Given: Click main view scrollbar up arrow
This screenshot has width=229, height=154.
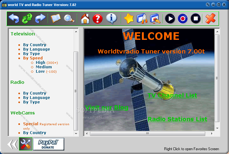Looking at the screenshot, I should 217,32.
